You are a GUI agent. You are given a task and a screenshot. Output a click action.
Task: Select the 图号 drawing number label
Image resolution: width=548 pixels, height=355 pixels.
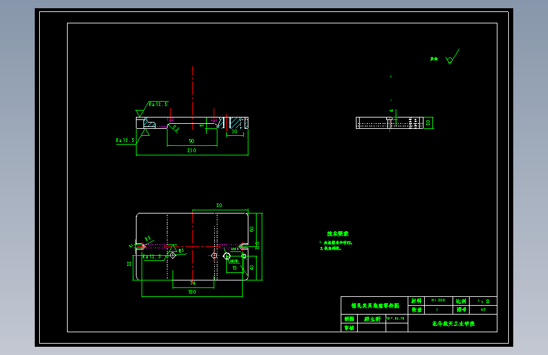click(461, 310)
